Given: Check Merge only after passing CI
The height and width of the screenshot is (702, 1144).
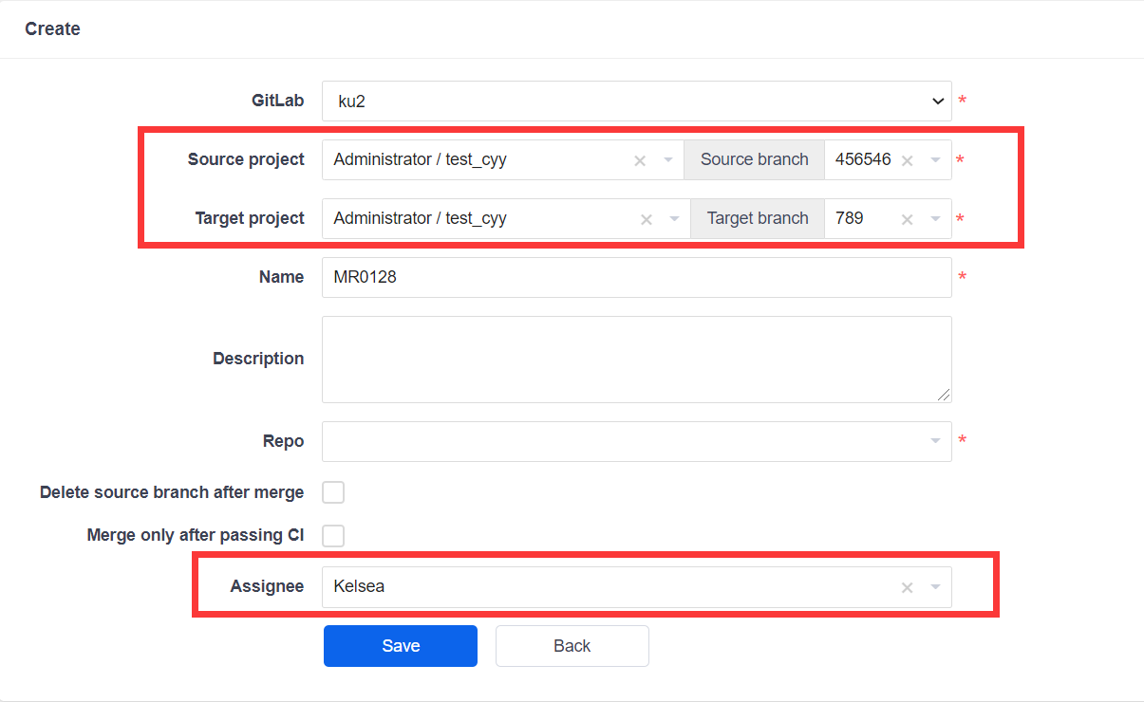Looking at the screenshot, I should [333, 536].
